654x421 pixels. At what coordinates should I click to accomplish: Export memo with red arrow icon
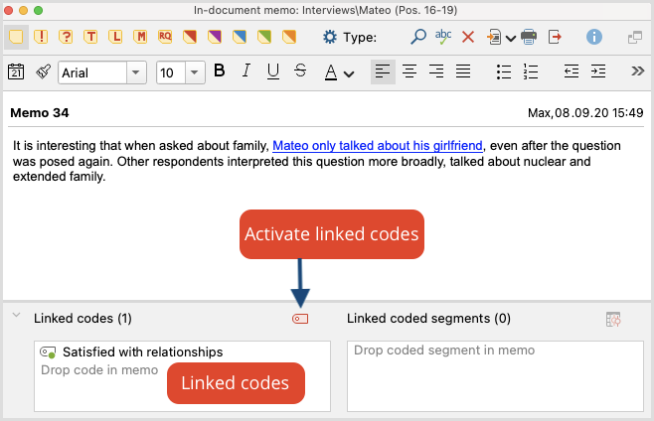tap(555, 37)
